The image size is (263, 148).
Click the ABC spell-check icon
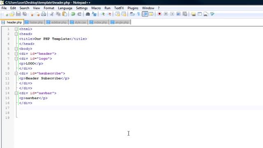point(212,14)
